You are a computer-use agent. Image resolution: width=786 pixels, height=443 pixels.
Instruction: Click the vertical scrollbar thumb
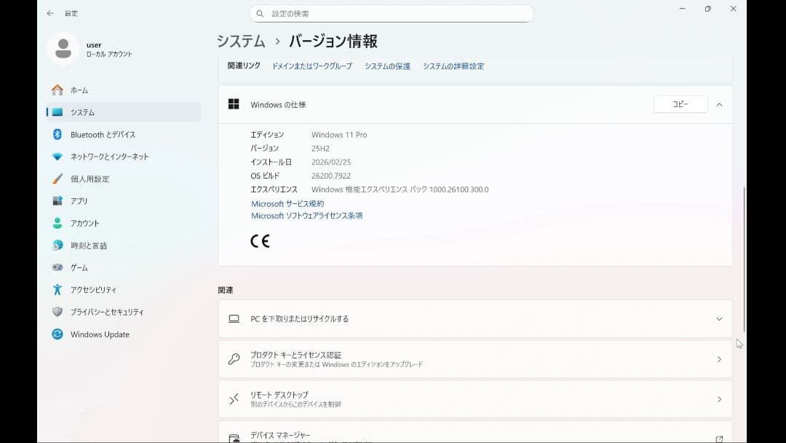[x=744, y=259]
